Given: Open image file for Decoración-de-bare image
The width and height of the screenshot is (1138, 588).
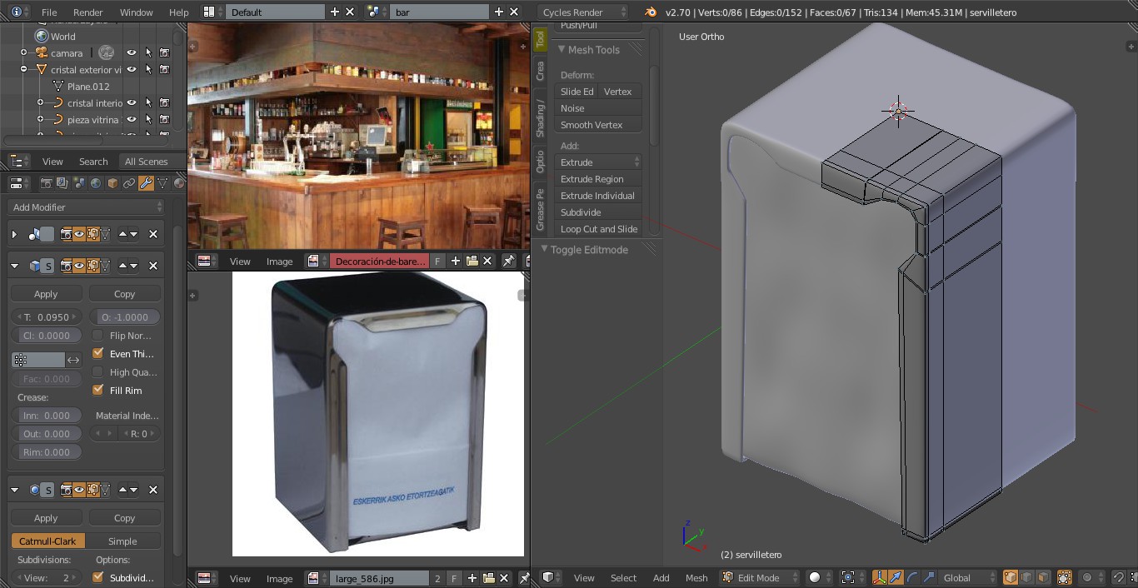Looking at the screenshot, I should click(x=472, y=261).
